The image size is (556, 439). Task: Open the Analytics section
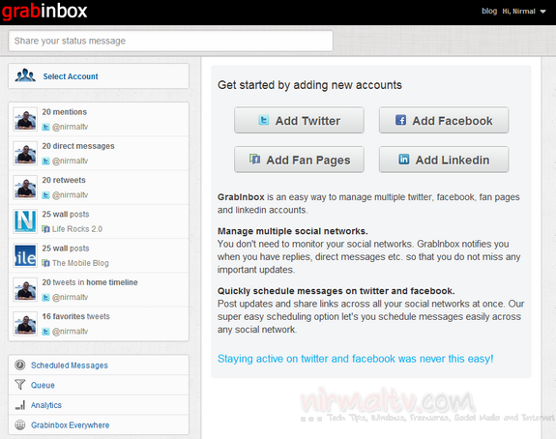[46, 405]
